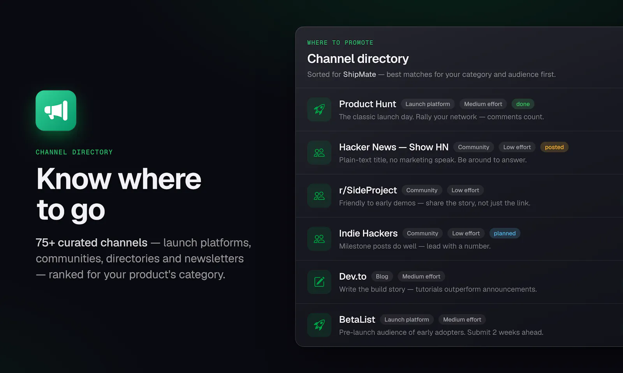Select Indie Hackers 'Community' tag
Image resolution: width=623 pixels, height=373 pixels.
coord(422,233)
